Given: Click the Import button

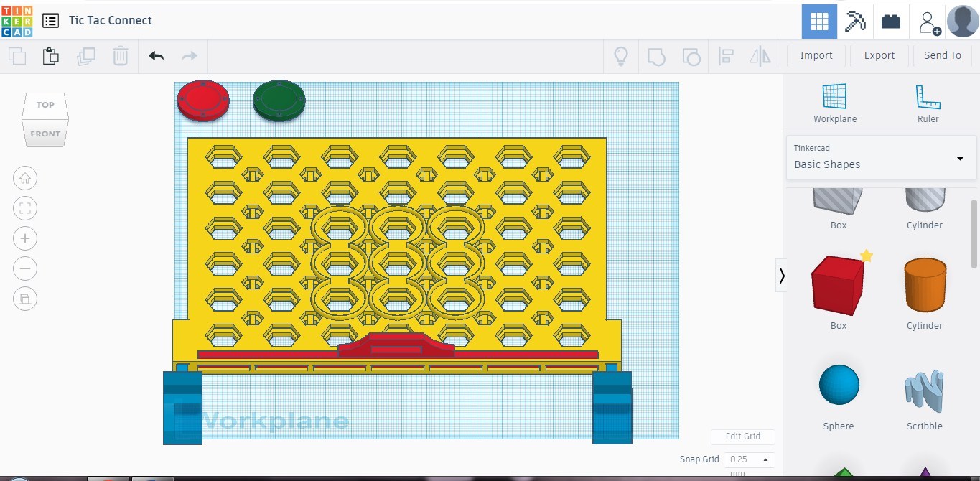Looking at the screenshot, I should pos(816,56).
